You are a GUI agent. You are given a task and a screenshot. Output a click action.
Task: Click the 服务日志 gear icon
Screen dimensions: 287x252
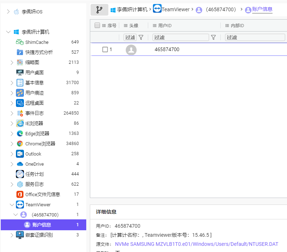tap(20, 184)
